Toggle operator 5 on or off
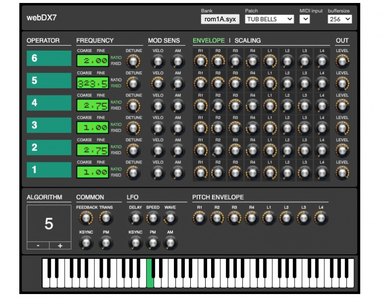This screenshot has height=298, width=386. (49, 80)
